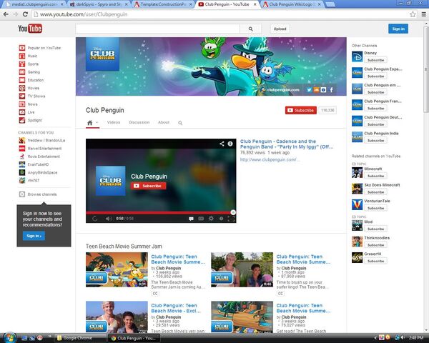Open Education category in the sidebar
The width and height of the screenshot is (429, 343).
point(31,80)
